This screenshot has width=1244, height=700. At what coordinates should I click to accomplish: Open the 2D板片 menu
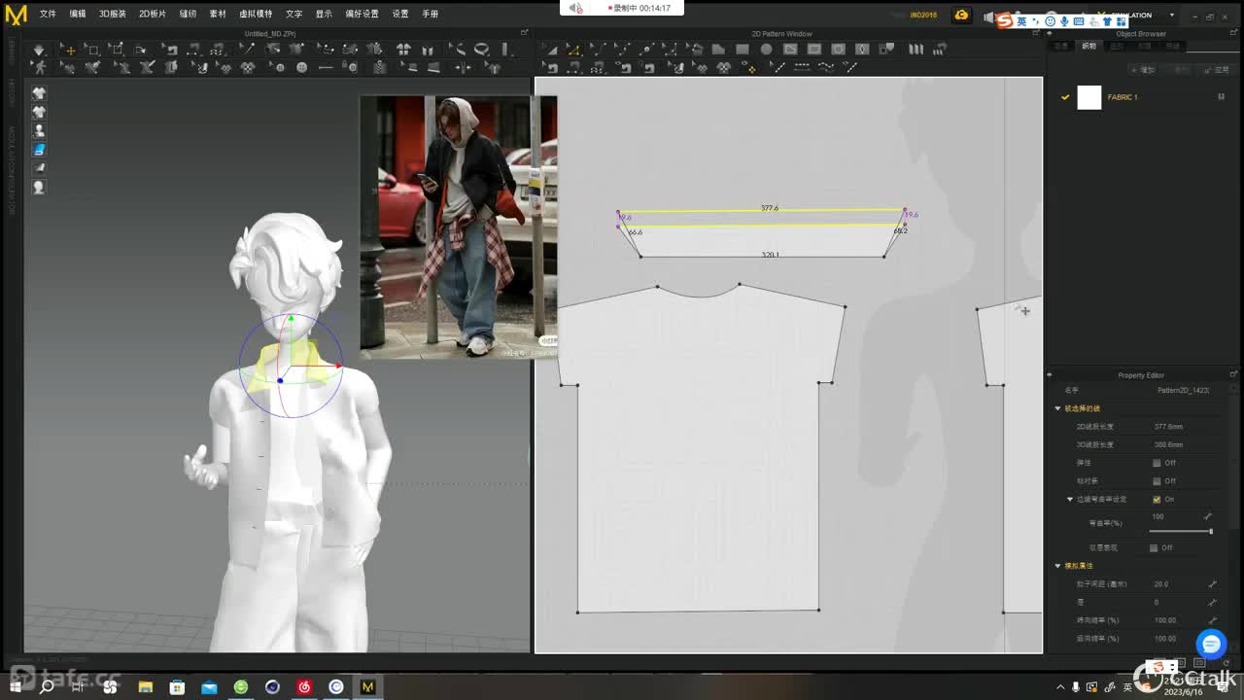153,14
